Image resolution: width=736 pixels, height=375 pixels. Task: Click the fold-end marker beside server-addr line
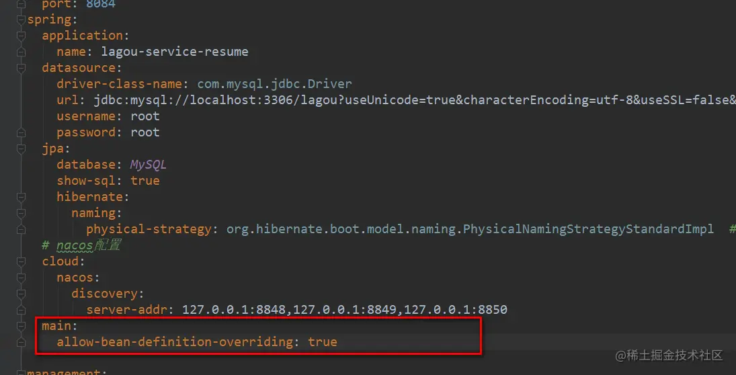[x=20, y=310]
